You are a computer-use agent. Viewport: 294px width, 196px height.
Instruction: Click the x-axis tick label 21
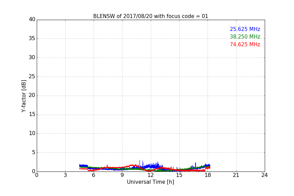click(x=236, y=175)
